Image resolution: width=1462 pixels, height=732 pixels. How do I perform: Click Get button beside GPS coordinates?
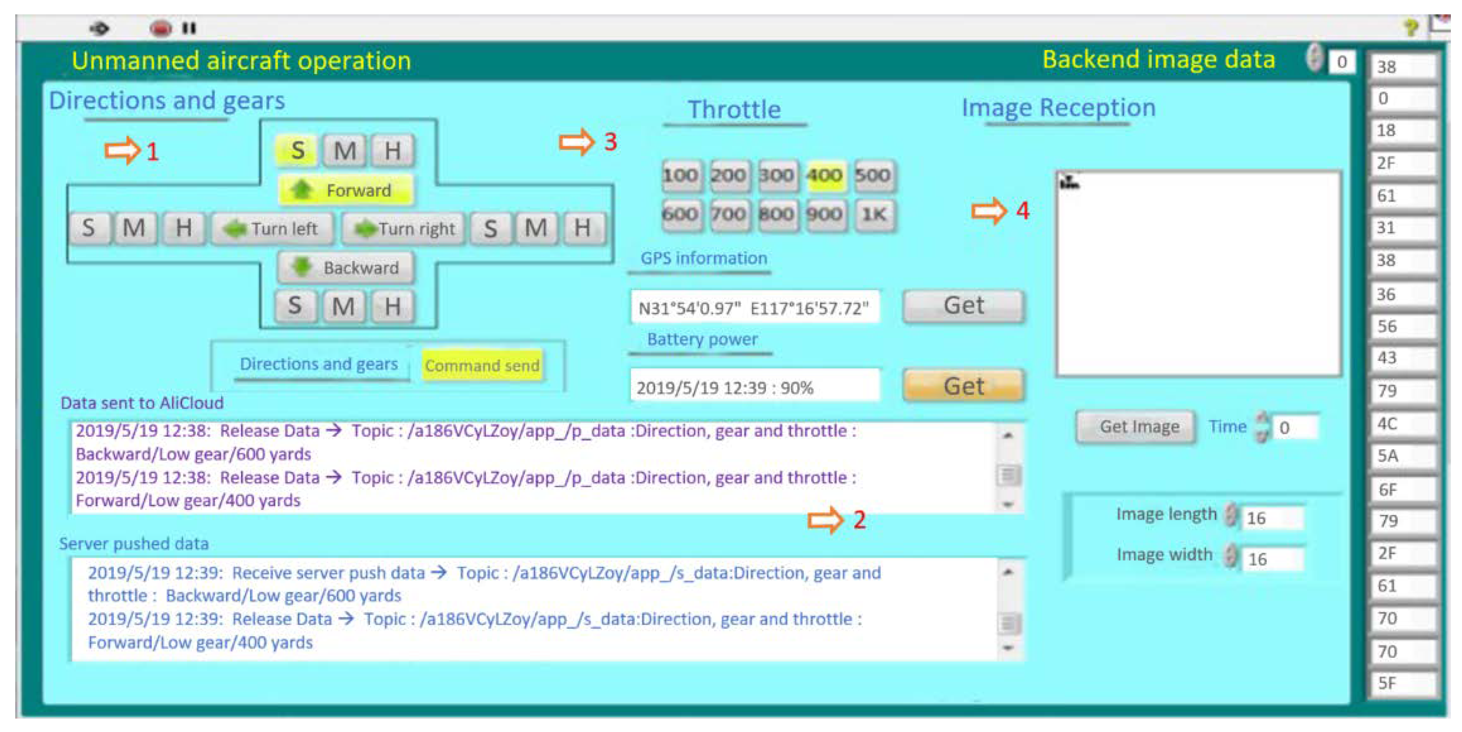[963, 306]
